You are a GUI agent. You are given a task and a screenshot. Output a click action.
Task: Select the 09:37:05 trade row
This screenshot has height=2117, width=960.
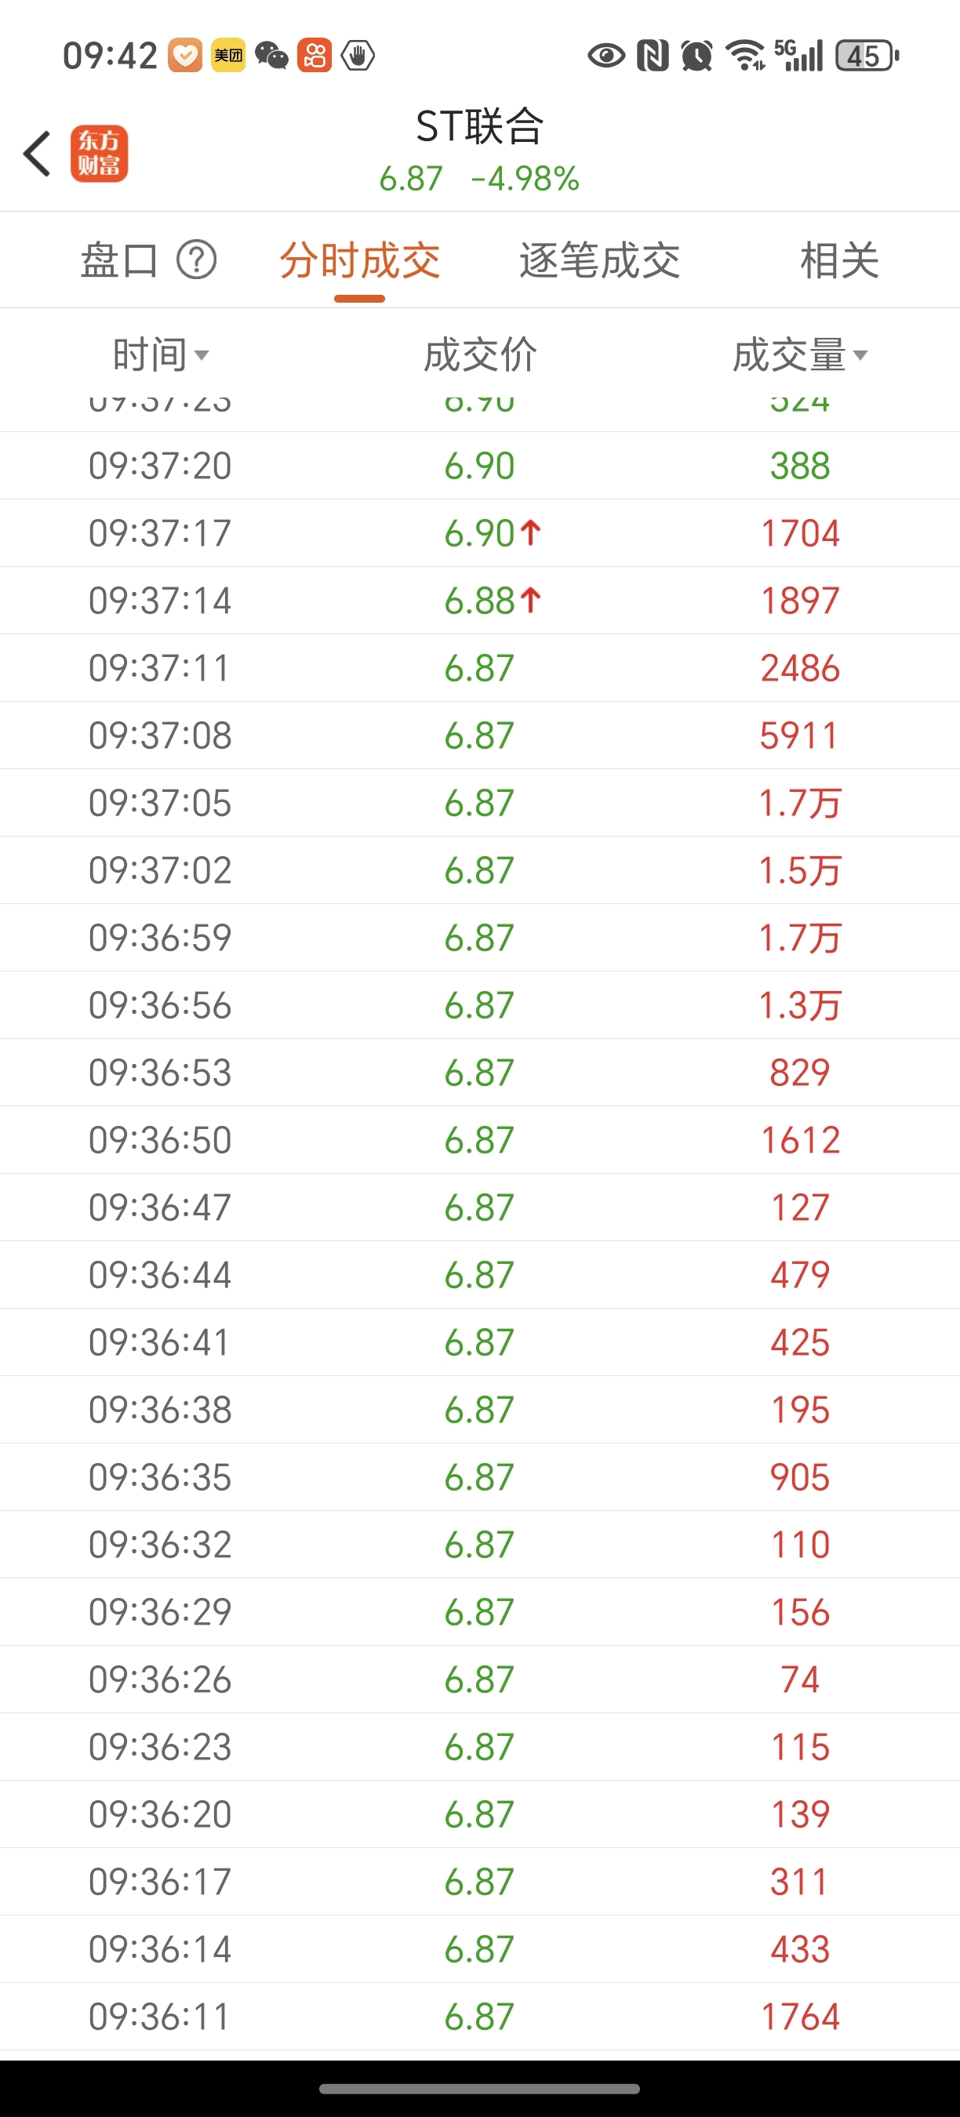[480, 803]
